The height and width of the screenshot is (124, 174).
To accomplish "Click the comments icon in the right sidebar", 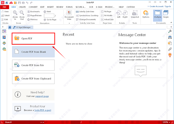I will point(170,43).
